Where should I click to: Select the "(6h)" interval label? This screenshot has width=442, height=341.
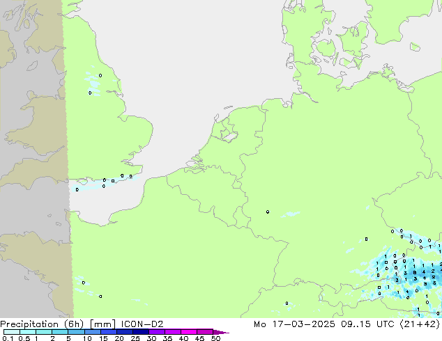(x=73, y=324)
